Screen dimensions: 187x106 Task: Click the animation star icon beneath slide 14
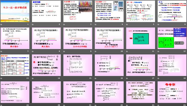coord(33,78)
